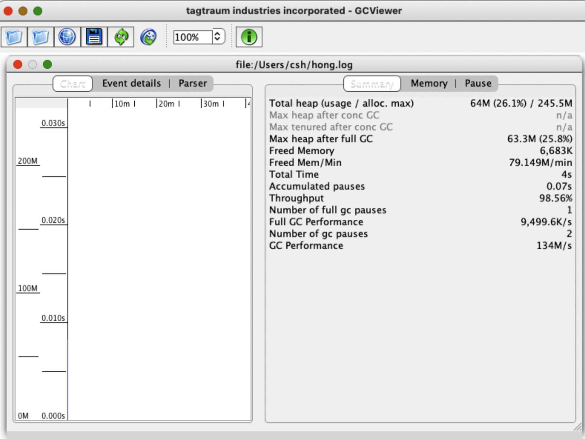Click the '30m' time ruler mark
Screen dimensions: 585x439
pos(211,104)
